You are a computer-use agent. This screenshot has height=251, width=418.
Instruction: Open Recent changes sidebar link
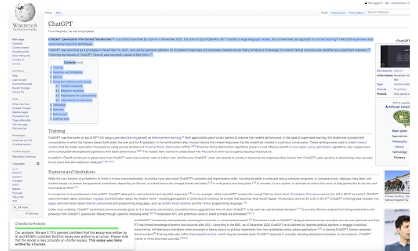coord(21,88)
